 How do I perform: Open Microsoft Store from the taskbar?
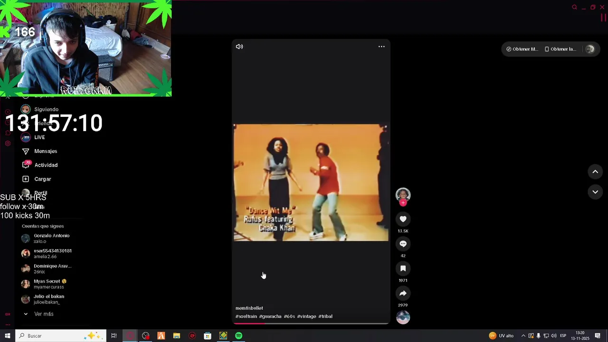pyautogui.click(x=208, y=336)
